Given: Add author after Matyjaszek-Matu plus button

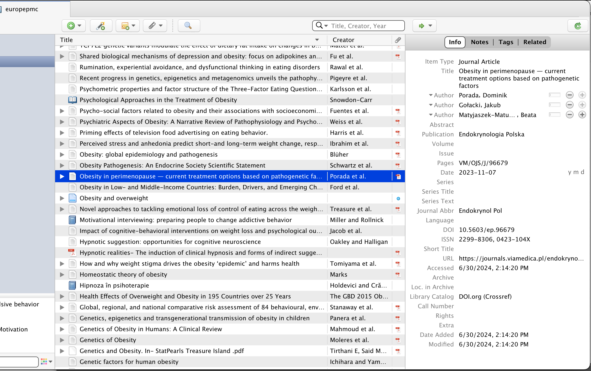Looking at the screenshot, I should 582,115.
